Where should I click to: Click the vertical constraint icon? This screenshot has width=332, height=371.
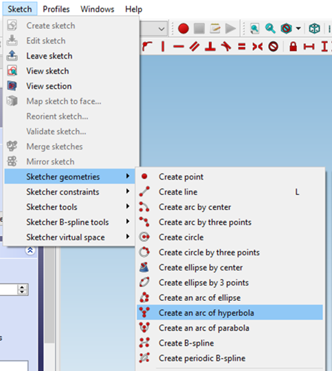coord(163,46)
